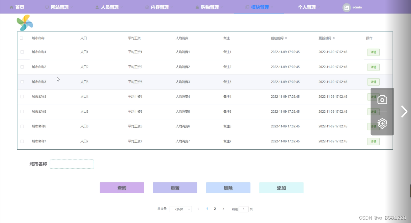Screen dimensions: 411x223
Task: Open the 网站管理 menu label
Action: pyautogui.click(x=60, y=7)
